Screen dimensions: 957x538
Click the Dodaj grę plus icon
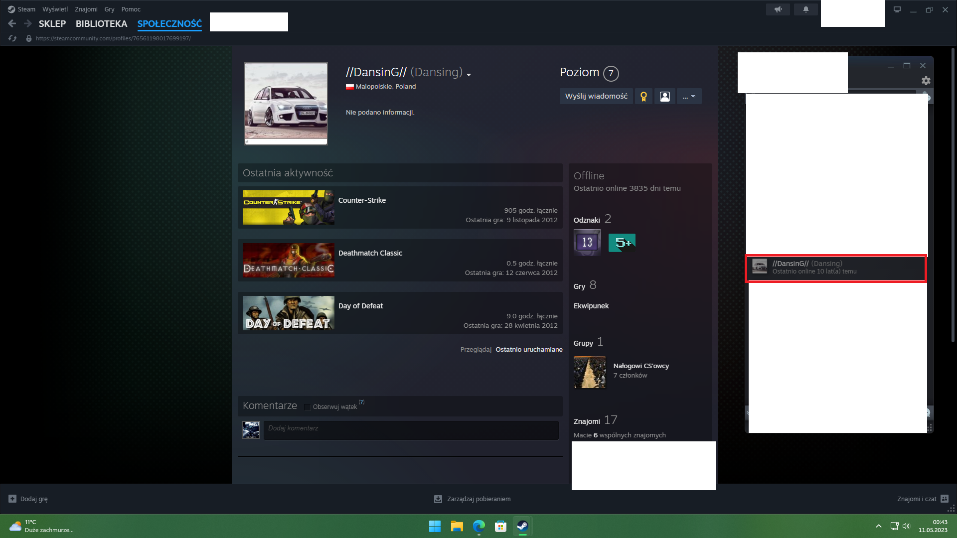tap(12, 499)
